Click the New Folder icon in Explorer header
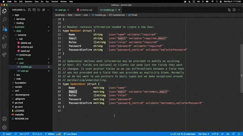The width and height of the screenshot is (243, 136). point(34,10)
